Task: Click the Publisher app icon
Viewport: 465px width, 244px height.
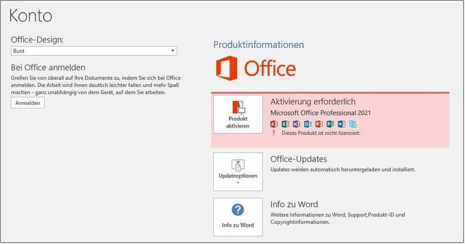Action: 331,124
